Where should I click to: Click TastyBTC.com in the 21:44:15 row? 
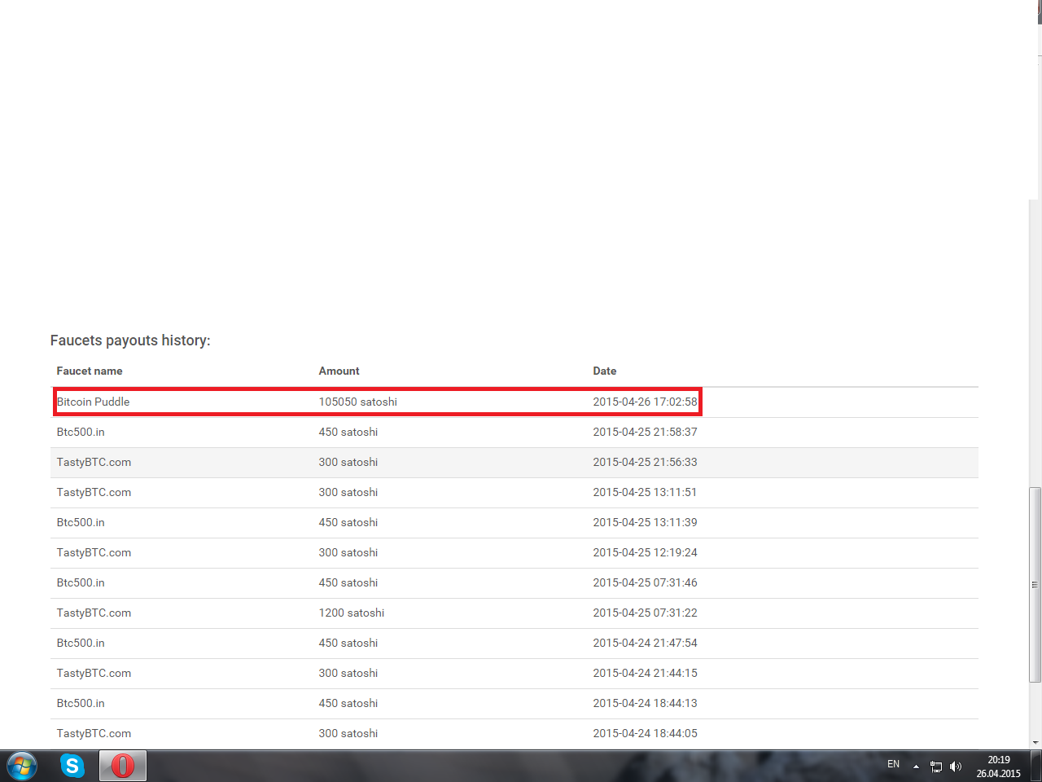(94, 673)
